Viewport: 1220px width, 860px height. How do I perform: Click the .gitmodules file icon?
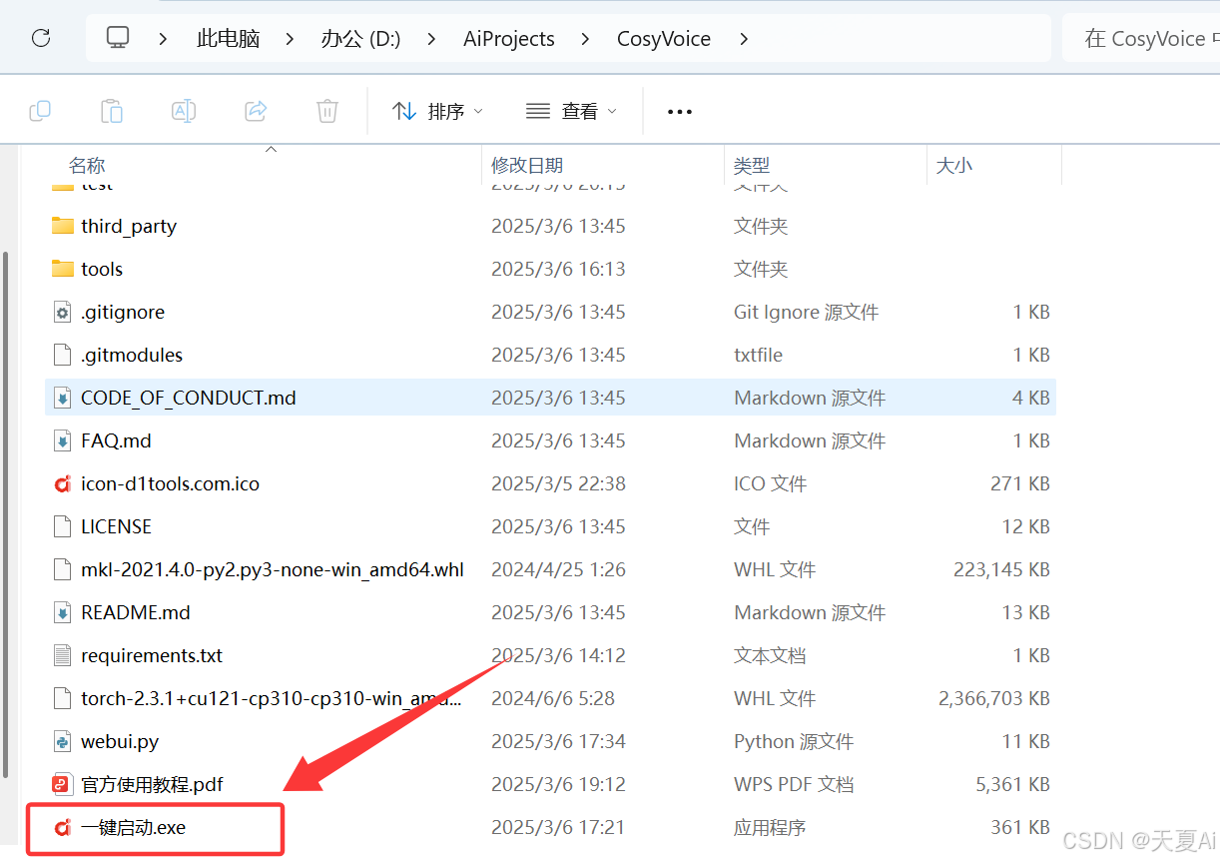coord(63,355)
